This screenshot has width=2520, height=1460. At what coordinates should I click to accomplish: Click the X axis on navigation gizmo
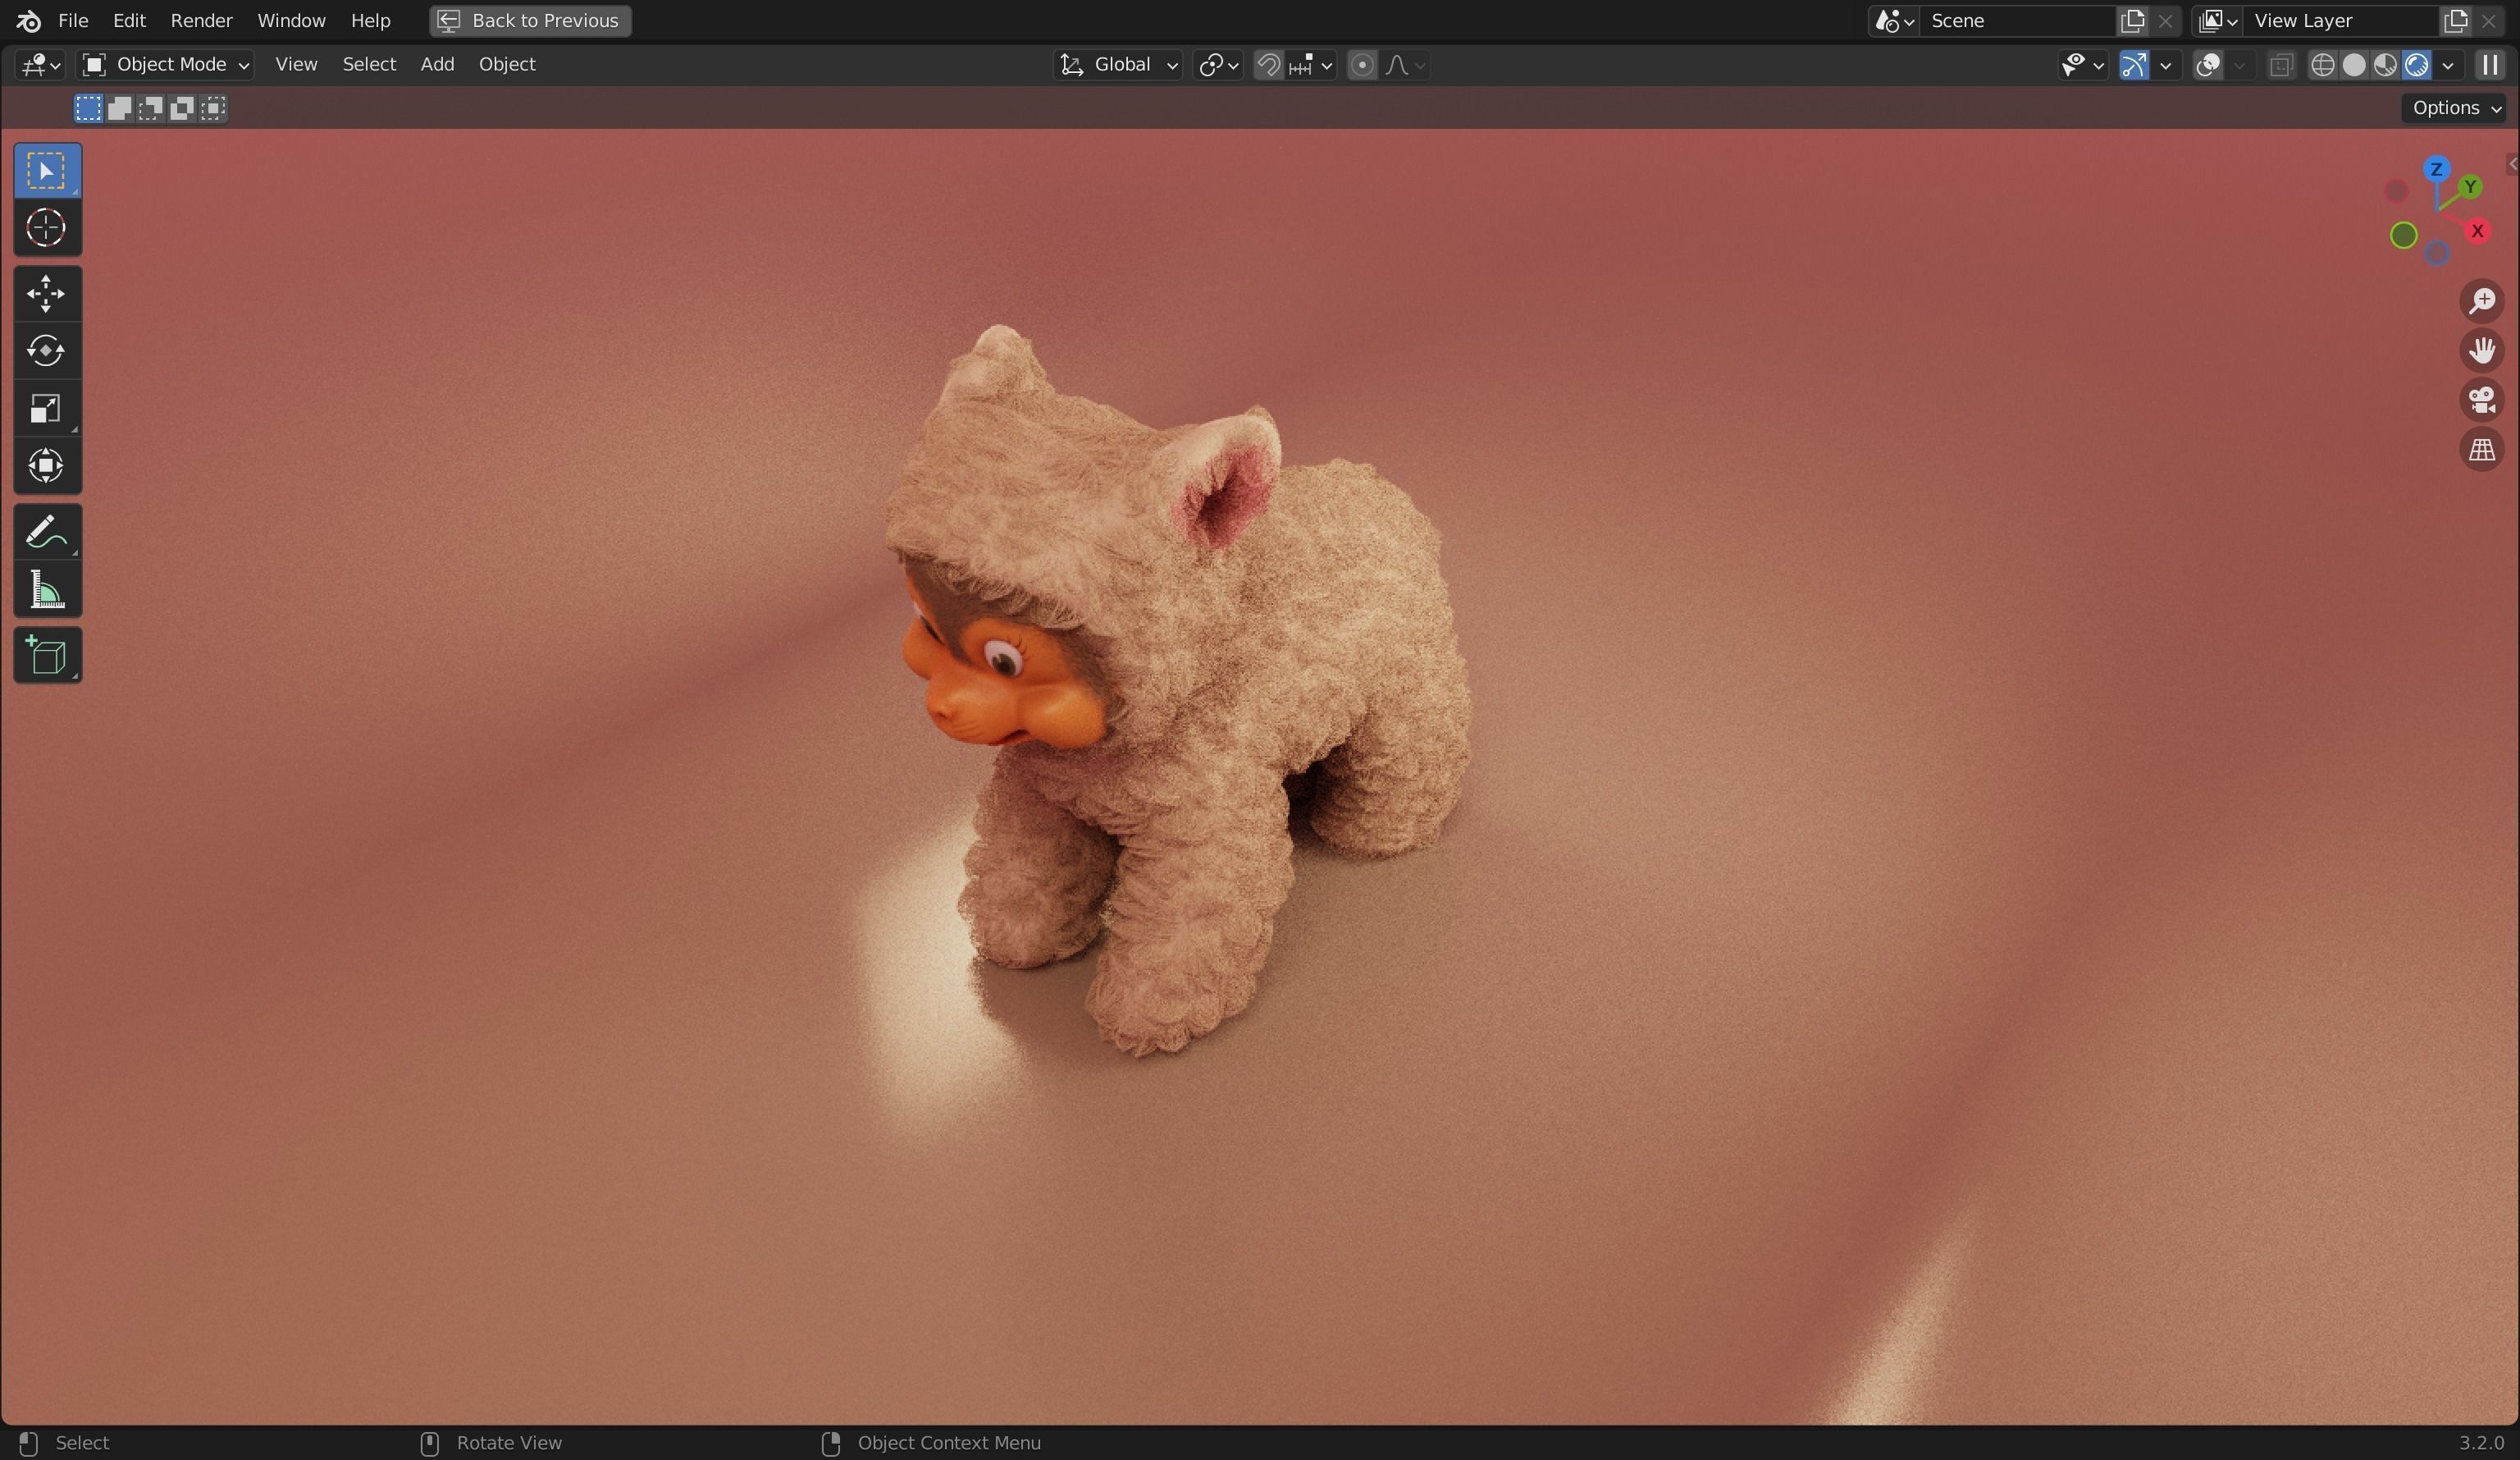coord(2477,231)
